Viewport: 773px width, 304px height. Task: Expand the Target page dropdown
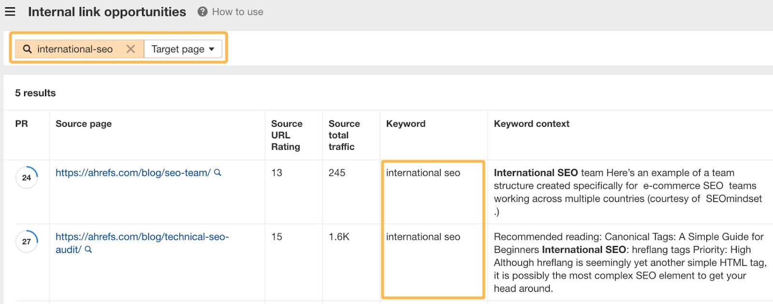(x=183, y=49)
